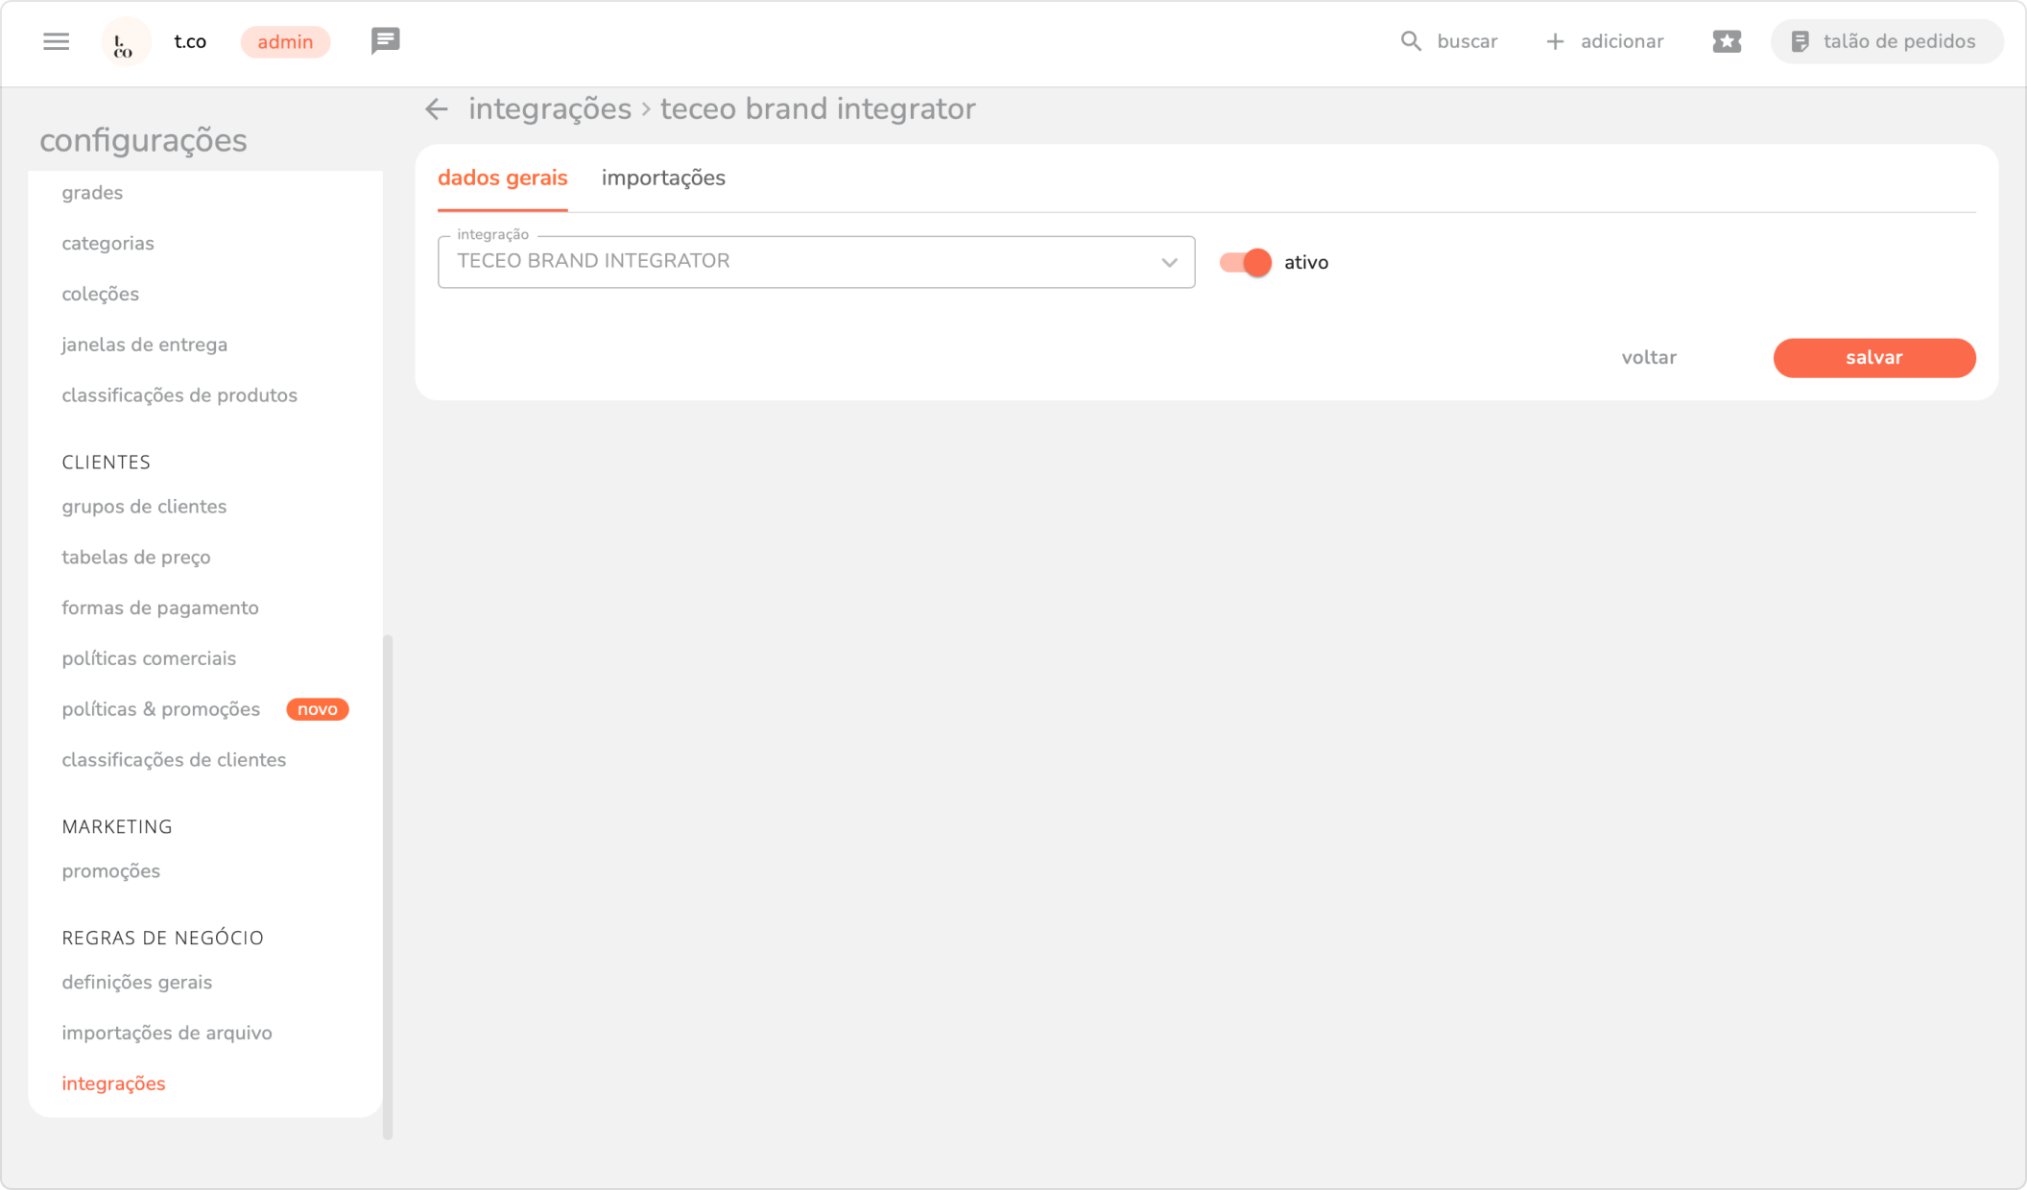Click the salvar button

click(1873, 358)
